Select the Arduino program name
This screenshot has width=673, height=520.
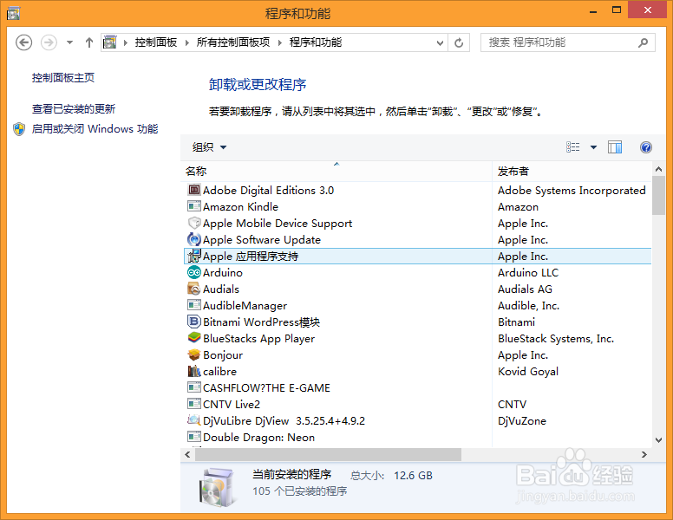(x=223, y=272)
